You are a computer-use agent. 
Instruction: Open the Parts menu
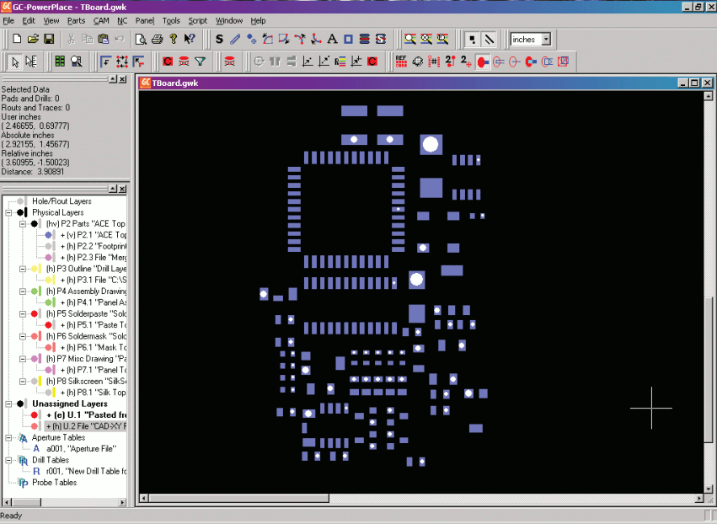tap(76, 20)
